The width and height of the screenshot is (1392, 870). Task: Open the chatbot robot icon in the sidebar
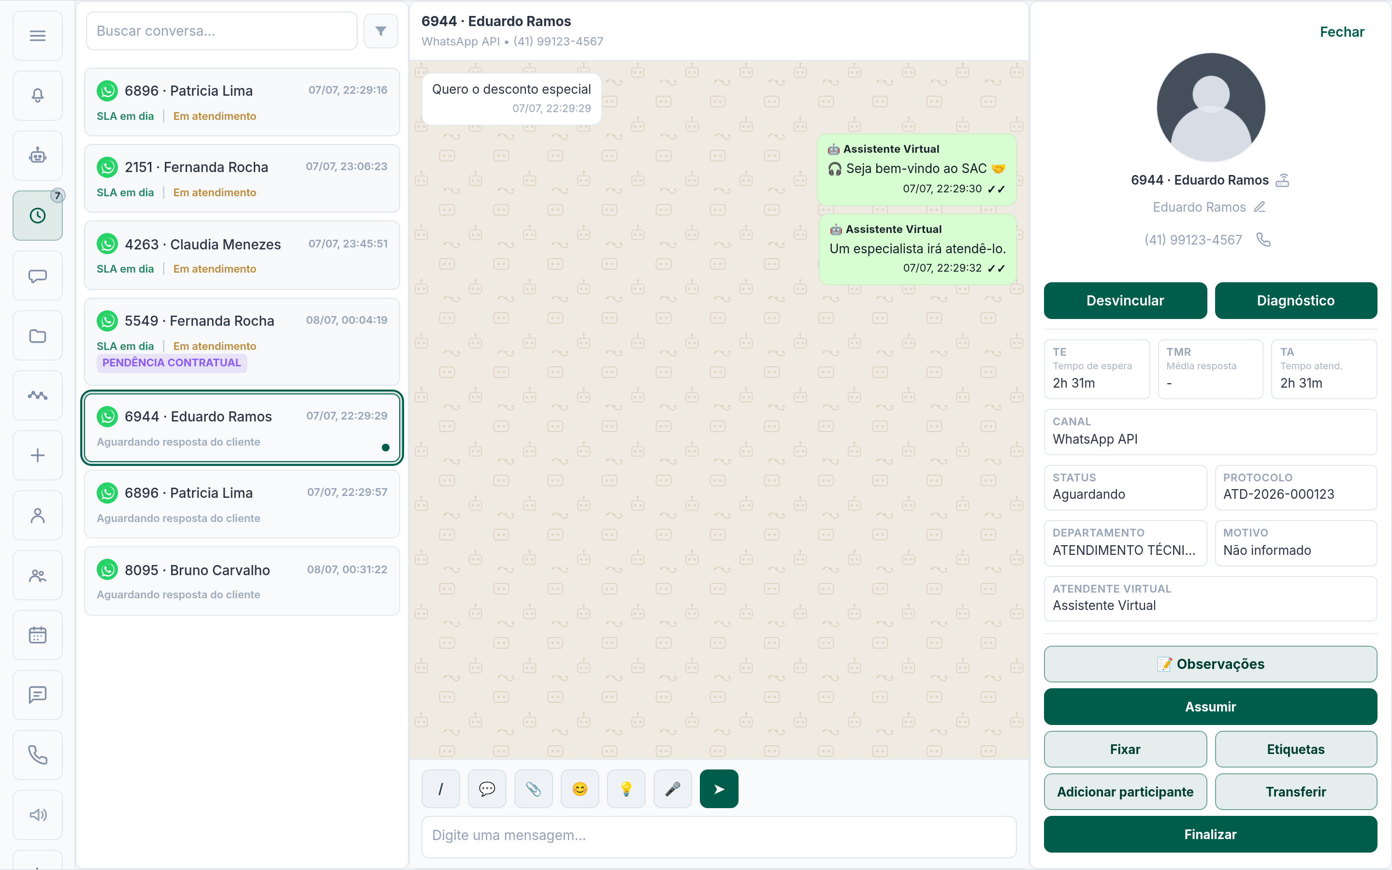click(x=37, y=155)
